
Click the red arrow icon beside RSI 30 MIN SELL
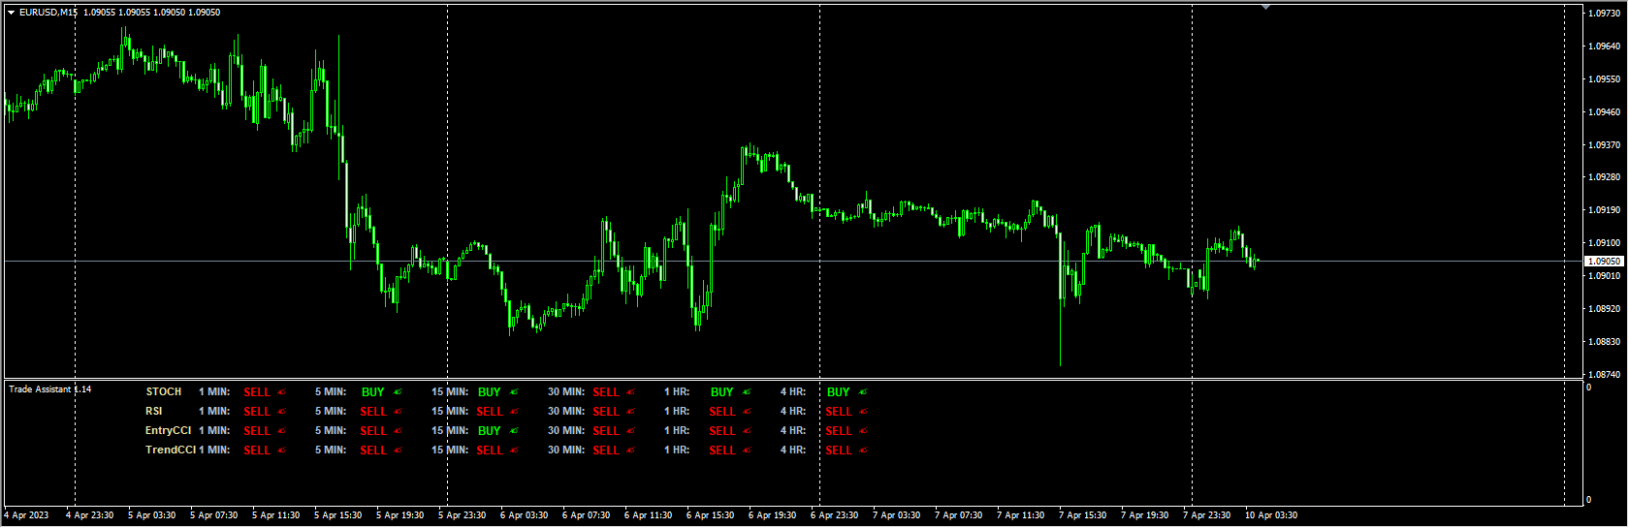(631, 412)
